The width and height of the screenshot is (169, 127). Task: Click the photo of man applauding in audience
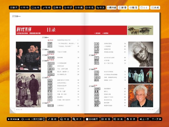coord(28,57)
